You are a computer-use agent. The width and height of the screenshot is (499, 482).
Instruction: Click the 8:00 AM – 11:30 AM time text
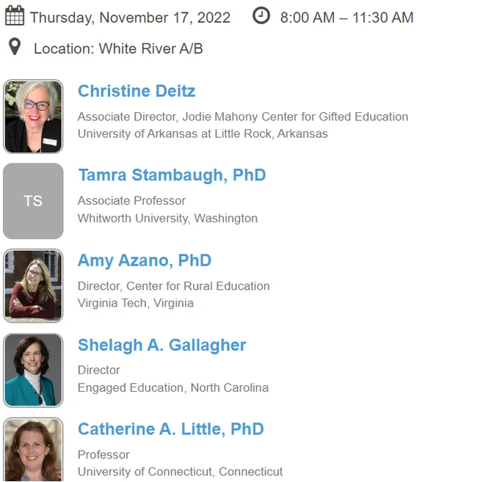[347, 18]
